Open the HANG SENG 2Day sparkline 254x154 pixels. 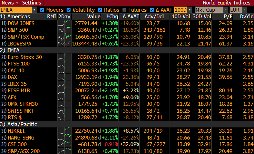(64, 138)
